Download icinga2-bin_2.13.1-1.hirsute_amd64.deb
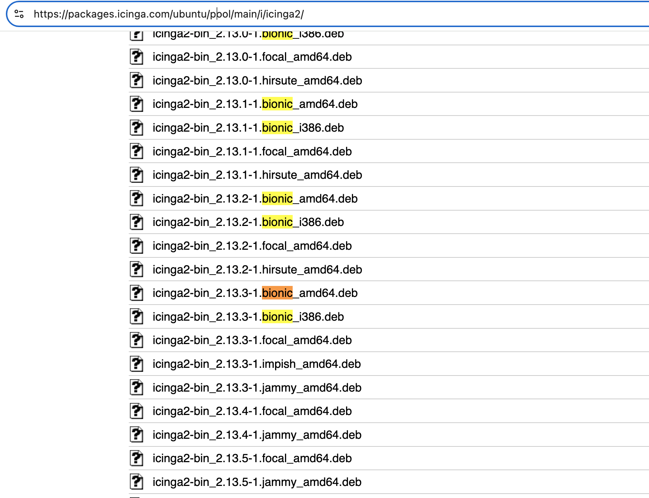The image size is (649, 498). [257, 175]
